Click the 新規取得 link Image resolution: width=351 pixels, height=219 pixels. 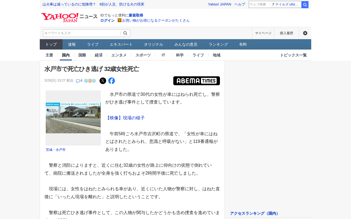[x=136, y=15]
